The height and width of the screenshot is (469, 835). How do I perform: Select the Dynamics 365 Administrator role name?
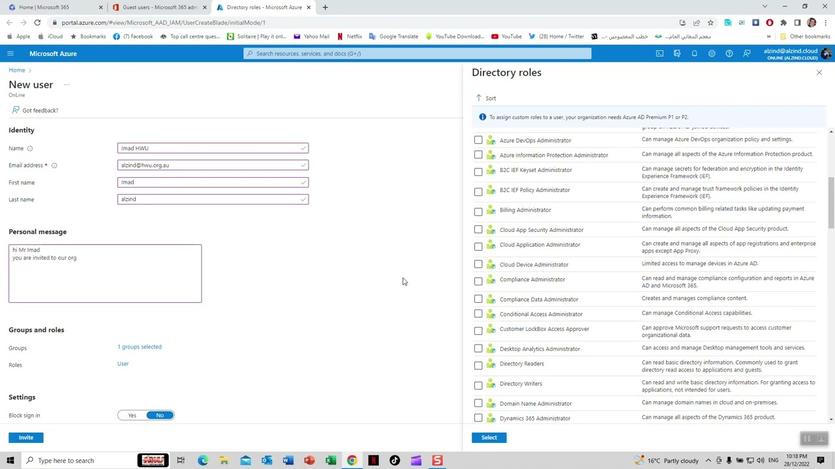pos(535,418)
